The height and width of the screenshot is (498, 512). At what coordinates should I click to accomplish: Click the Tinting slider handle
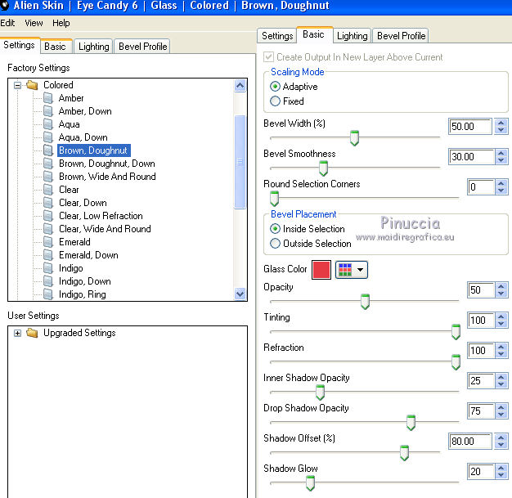(x=456, y=332)
